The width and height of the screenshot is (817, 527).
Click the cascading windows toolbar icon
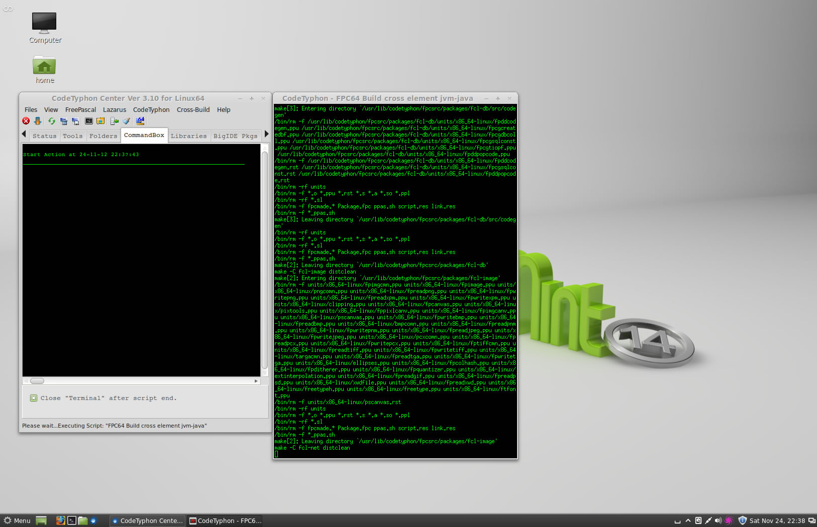tap(75, 121)
